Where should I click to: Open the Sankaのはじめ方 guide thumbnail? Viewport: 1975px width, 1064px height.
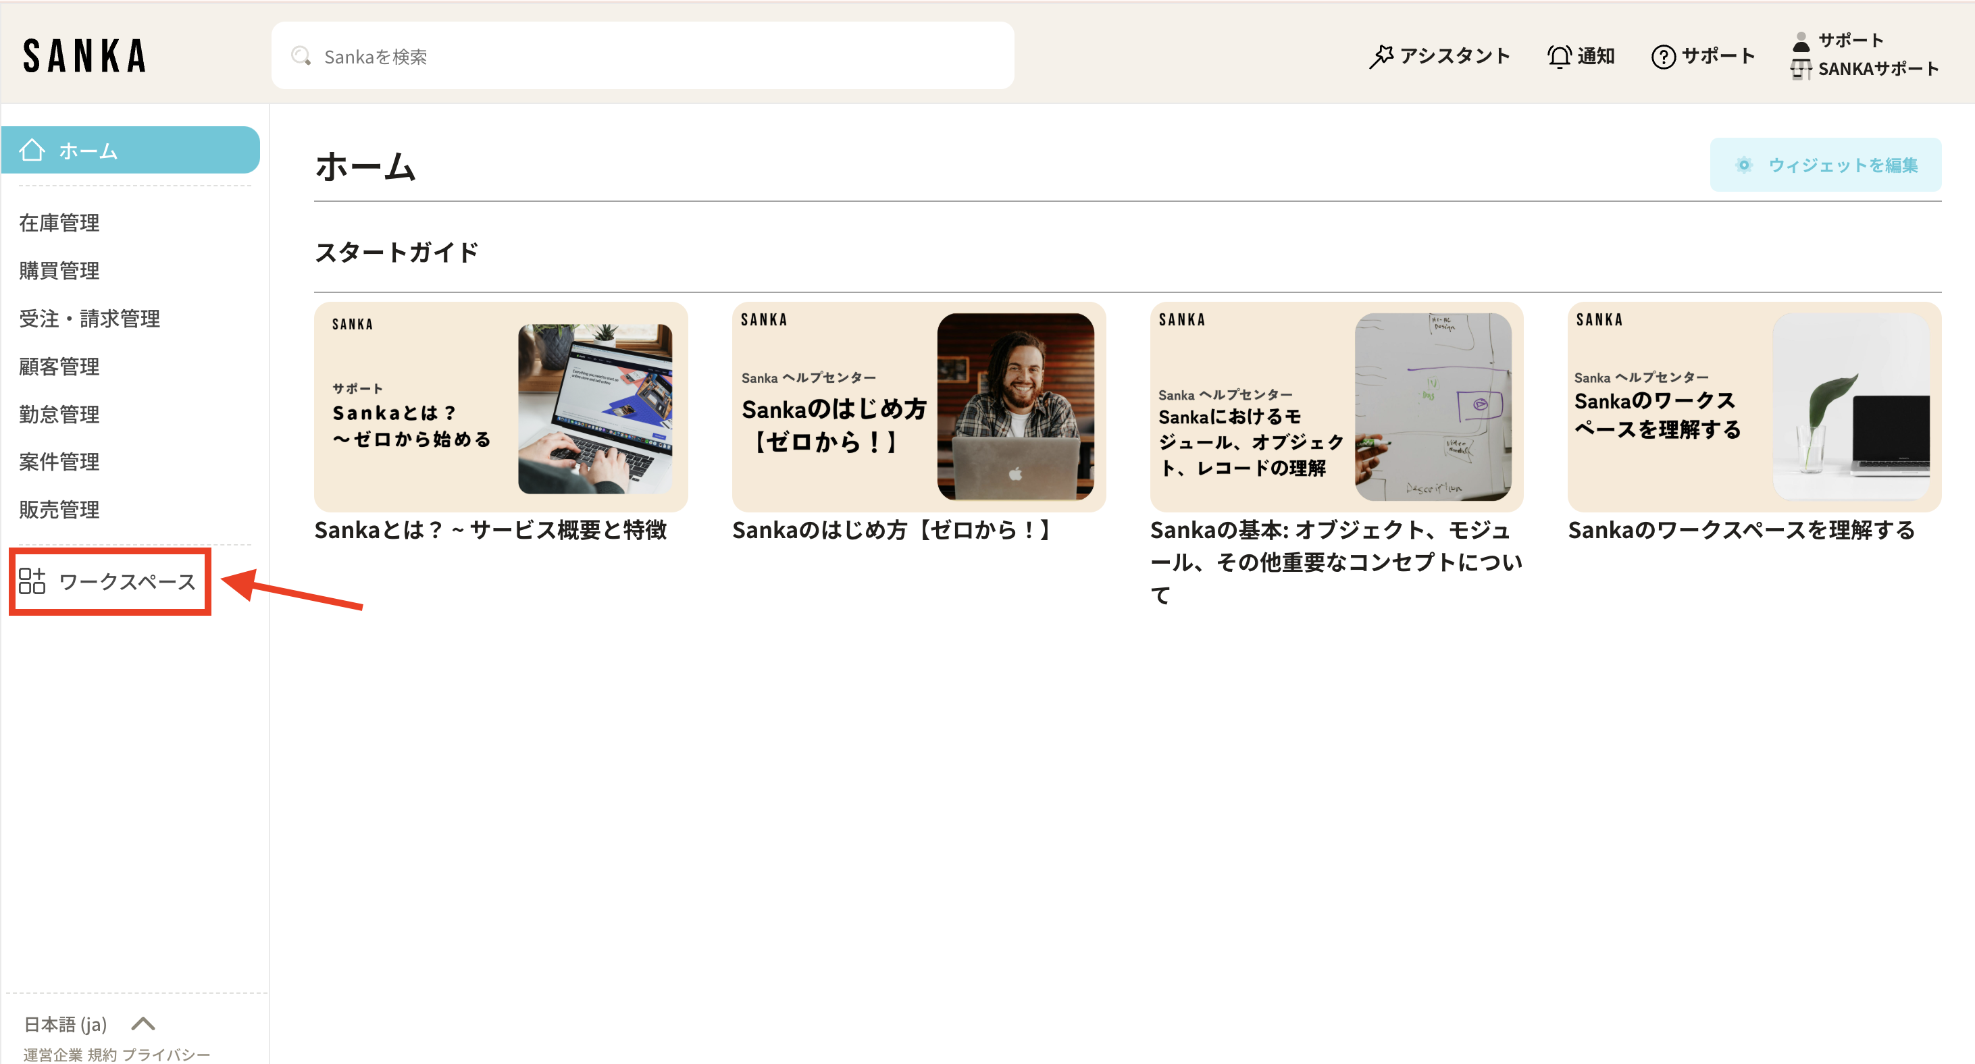918,407
